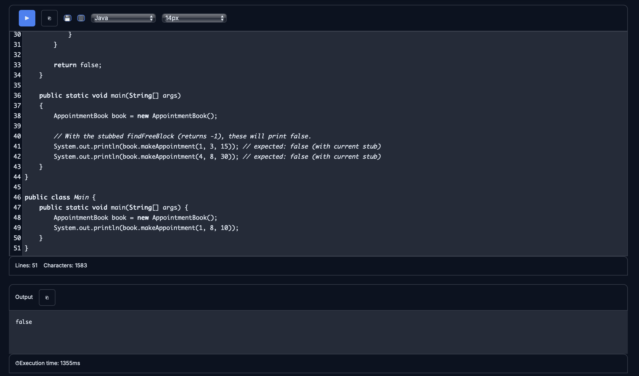
Task: Copy the program output with the copy icon
Action: pyautogui.click(x=47, y=297)
